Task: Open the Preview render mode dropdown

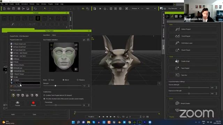Action: point(135,9)
